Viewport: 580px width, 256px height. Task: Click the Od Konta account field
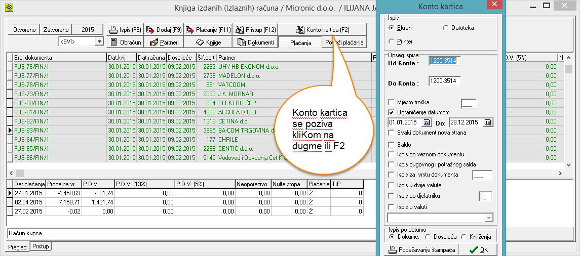(445, 61)
